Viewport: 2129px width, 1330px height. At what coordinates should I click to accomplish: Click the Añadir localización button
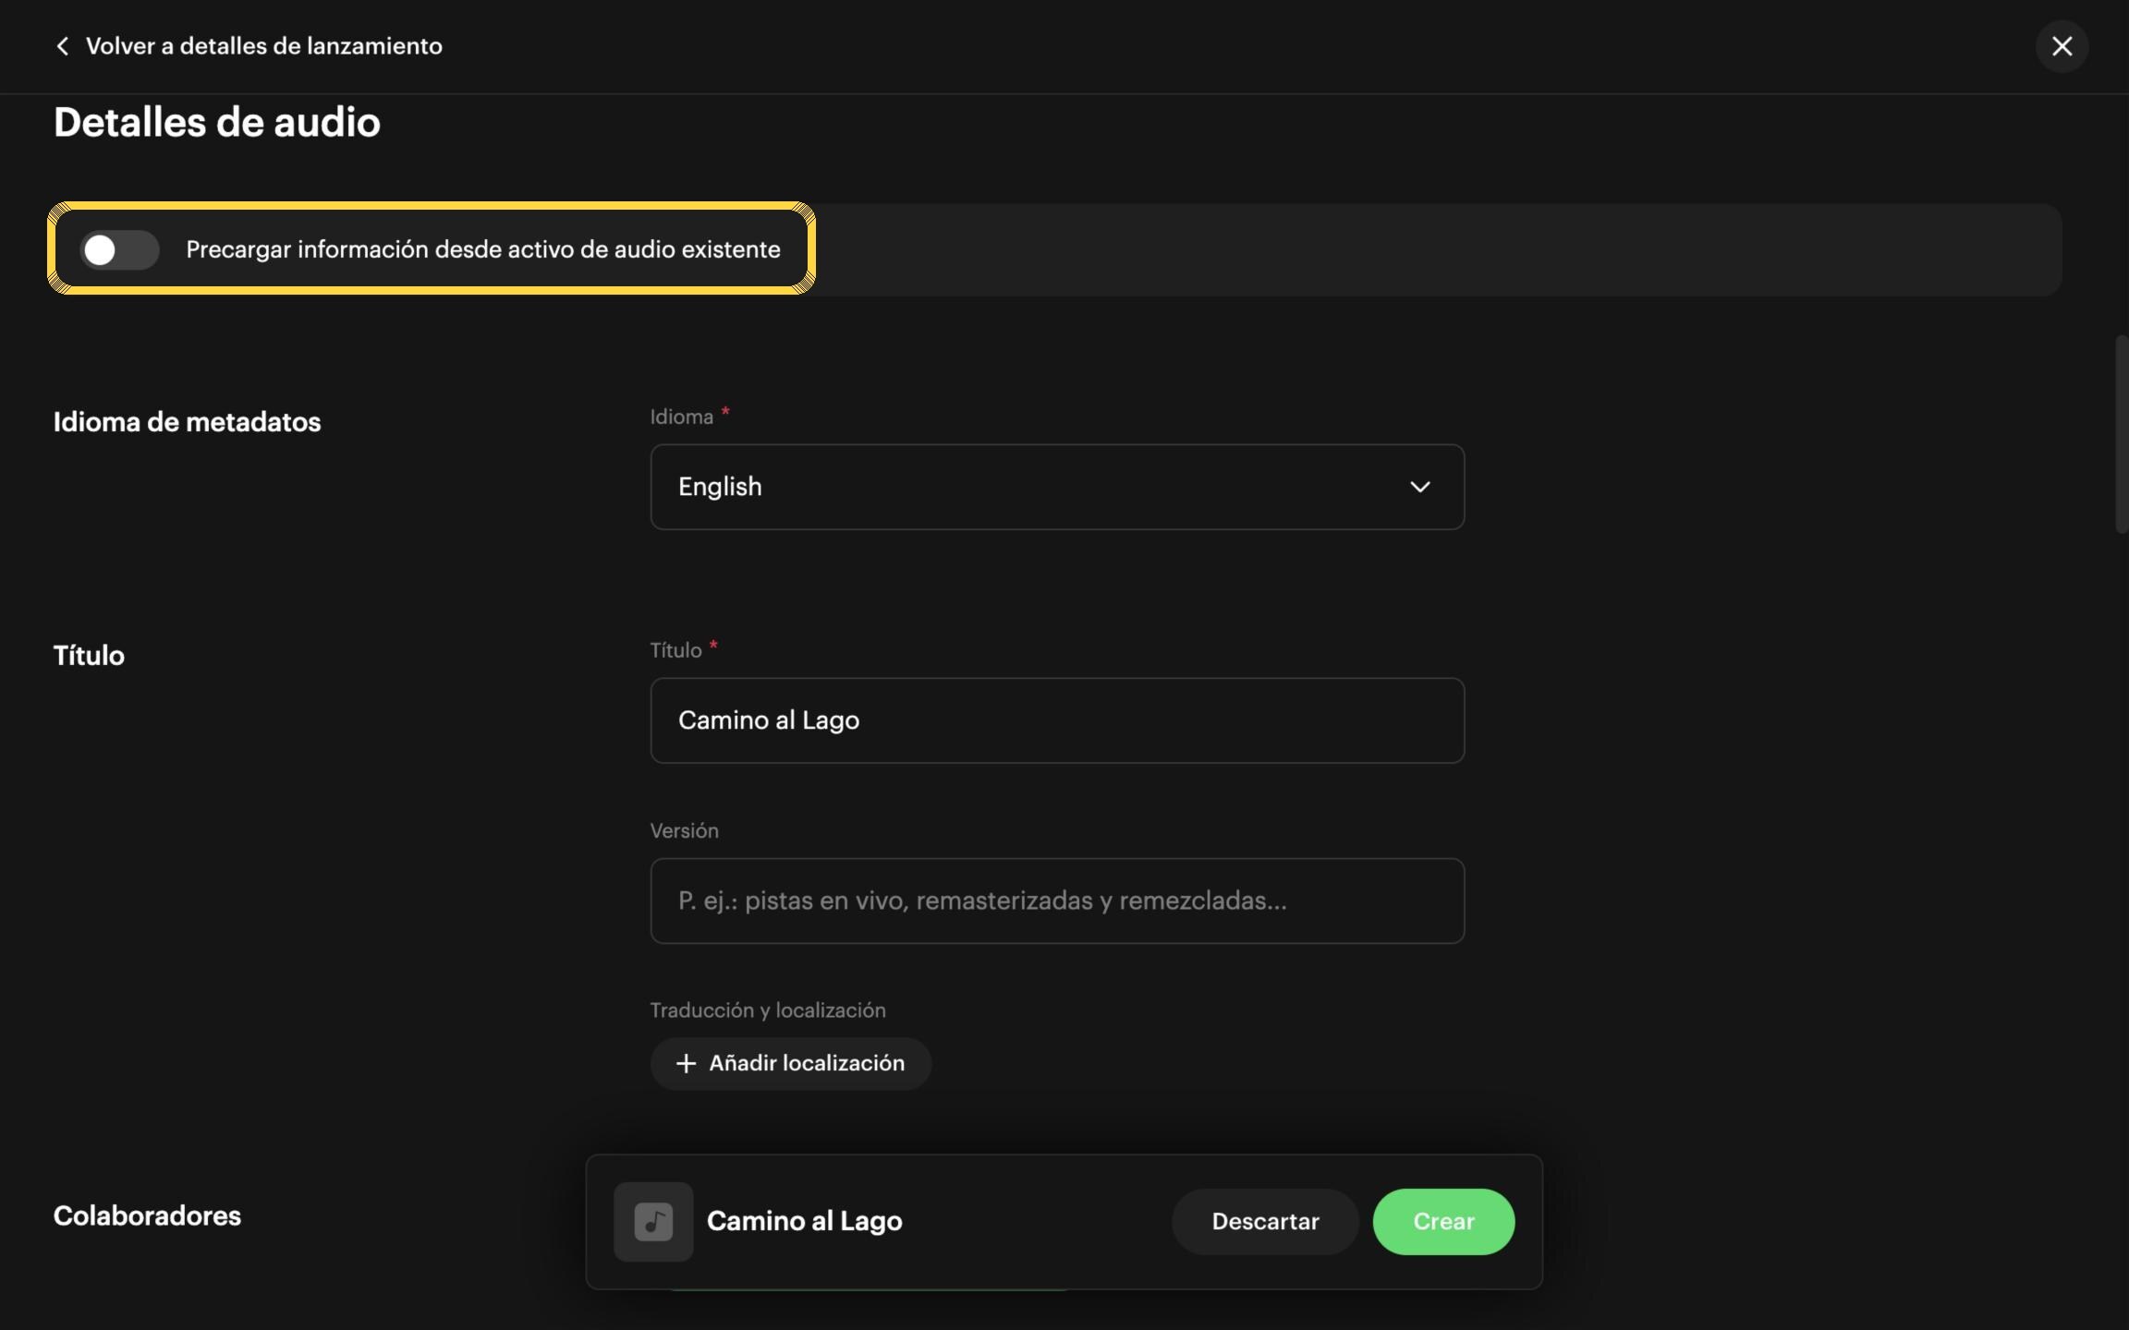click(791, 1063)
